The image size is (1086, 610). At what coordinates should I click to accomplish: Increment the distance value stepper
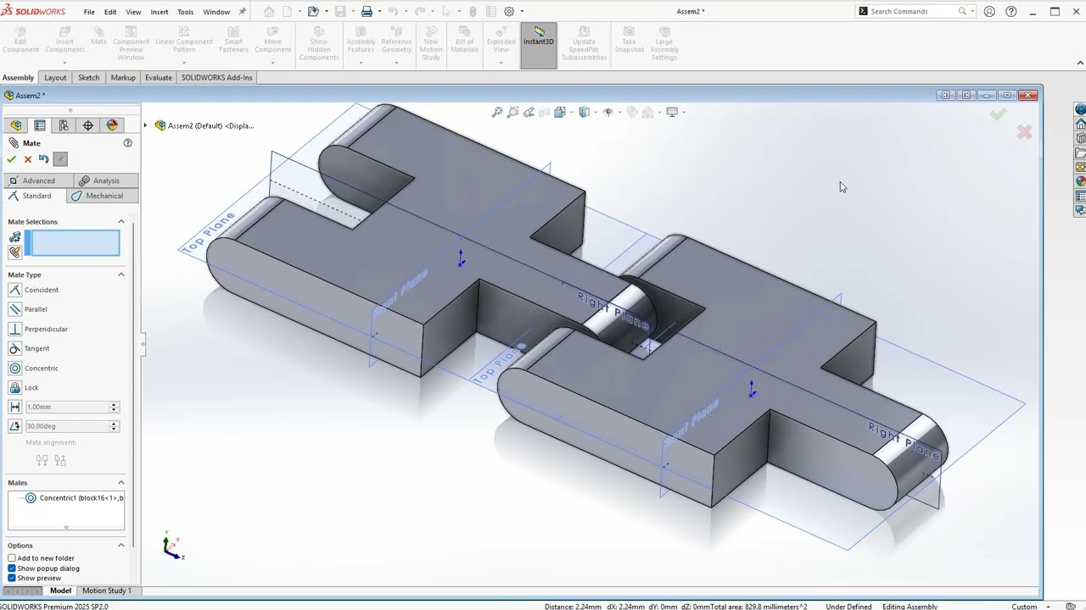pos(114,404)
